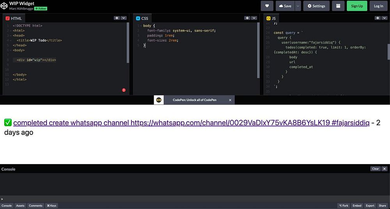Fold the body tag on line 6
The width and height of the screenshot is (390, 209).
click(11, 50)
